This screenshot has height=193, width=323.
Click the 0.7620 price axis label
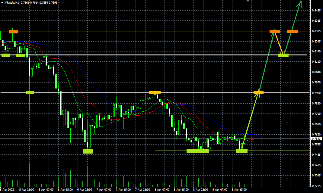316,134
